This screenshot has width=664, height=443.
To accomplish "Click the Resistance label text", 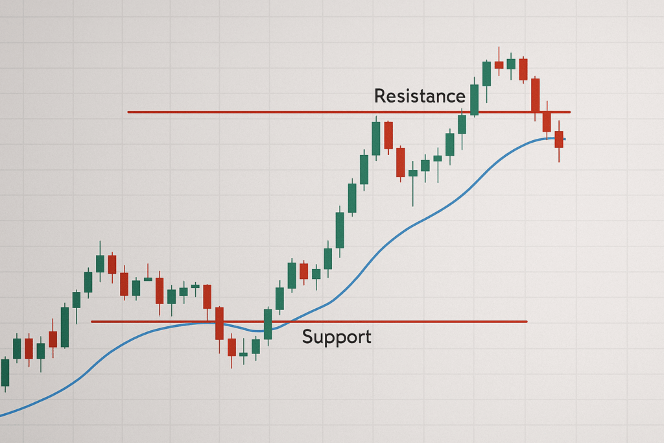I will [420, 96].
